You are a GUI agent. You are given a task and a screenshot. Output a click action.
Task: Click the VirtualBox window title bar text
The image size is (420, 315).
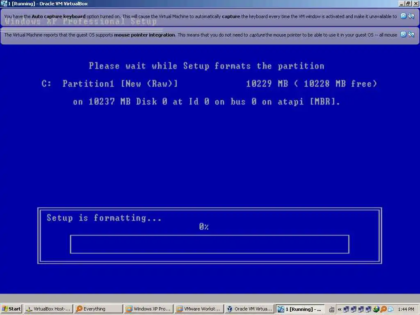tap(48, 4)
